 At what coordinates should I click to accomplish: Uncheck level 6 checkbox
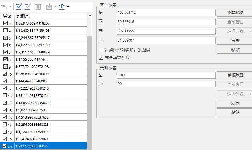tap(5, 45)
